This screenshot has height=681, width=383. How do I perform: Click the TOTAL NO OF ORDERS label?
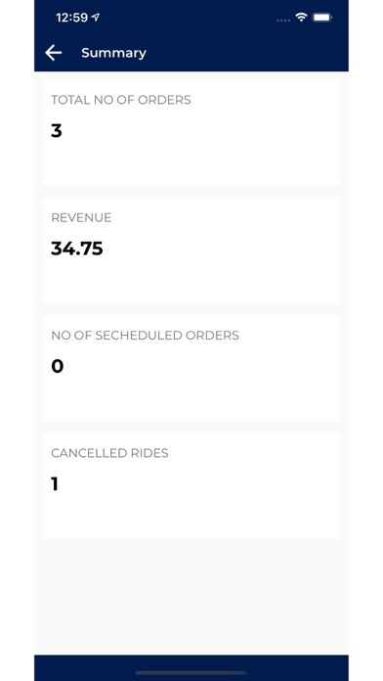(121, 100)
